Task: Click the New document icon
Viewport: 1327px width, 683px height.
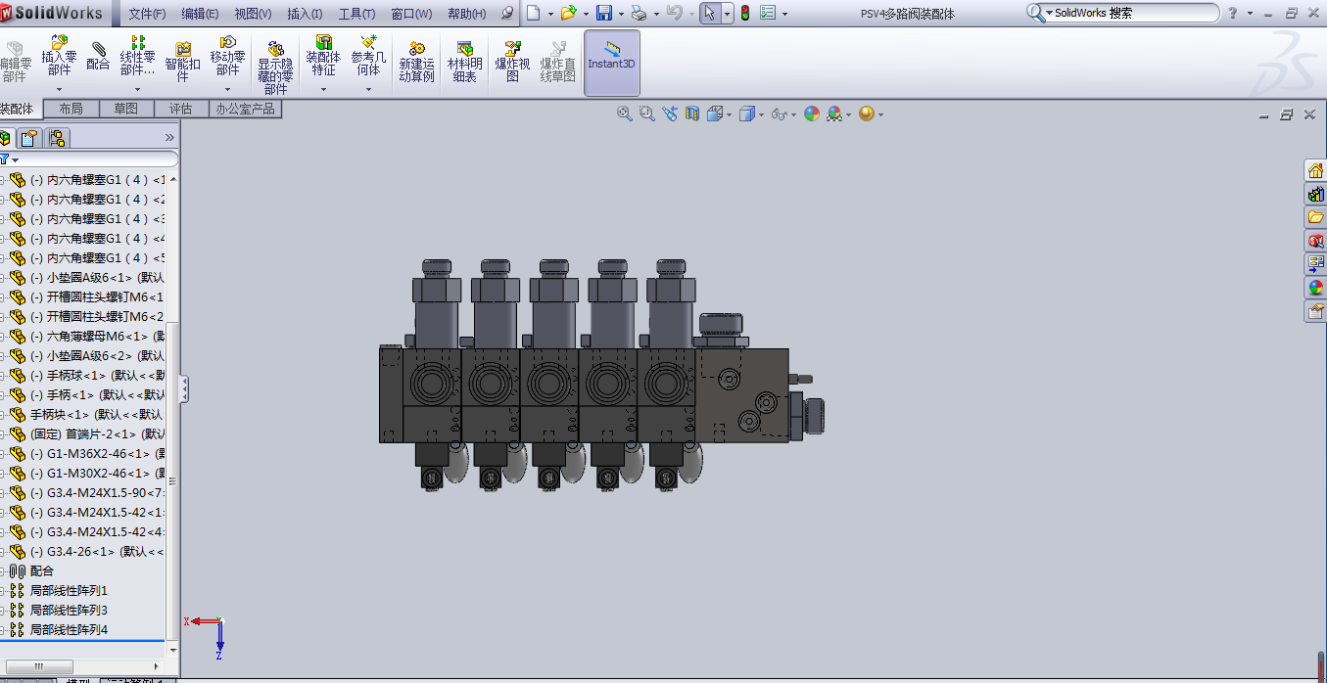Action: click(x=533, y=13)
